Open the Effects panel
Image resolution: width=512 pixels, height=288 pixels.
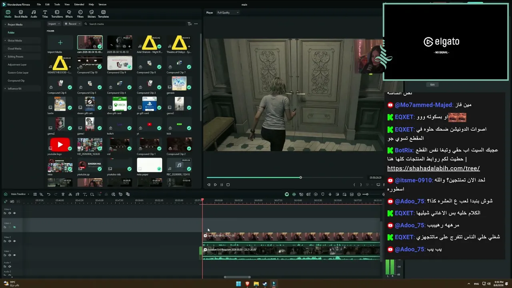(69, 14)
